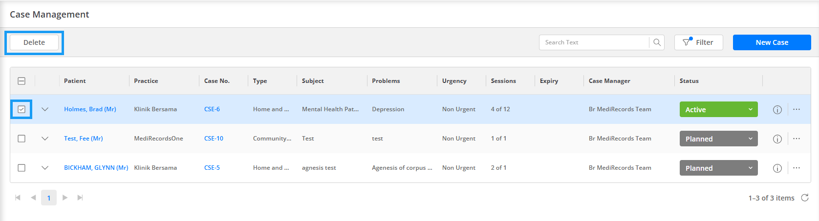
Task: Click the search magnifier icon
Action: point(657,42)
